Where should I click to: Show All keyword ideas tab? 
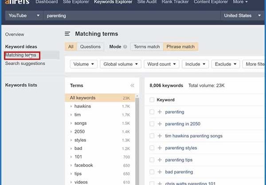click(71, 47)
